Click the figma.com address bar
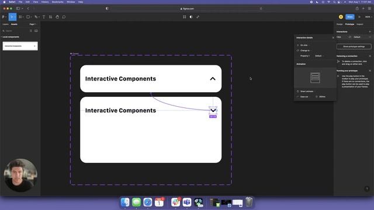 pos(187,9)
